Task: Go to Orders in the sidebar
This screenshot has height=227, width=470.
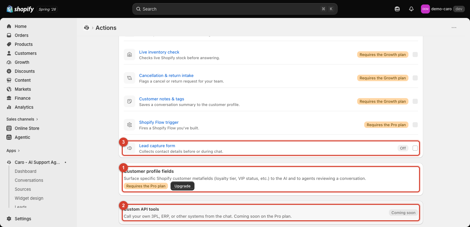Action: [x=21, y=35]
